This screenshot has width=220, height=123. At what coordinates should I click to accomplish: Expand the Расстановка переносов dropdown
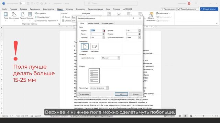pyautogui.click(x=46, y=20)
